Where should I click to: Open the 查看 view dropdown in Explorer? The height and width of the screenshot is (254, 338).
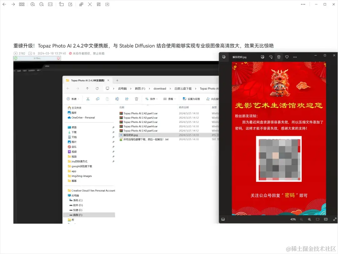click(169, 99)
